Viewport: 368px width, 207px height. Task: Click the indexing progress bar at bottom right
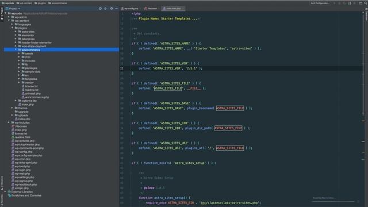pyautogui.click(x=333, y=201)
